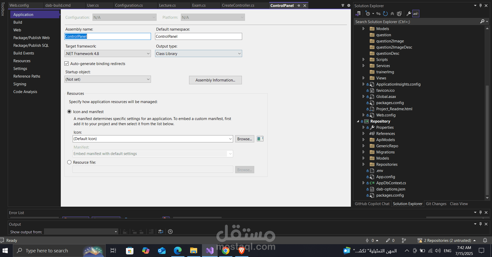The width and height of the screenshot is (492, 257).
Task: Open the Toolbox side panel
Action: coord(3,9)
